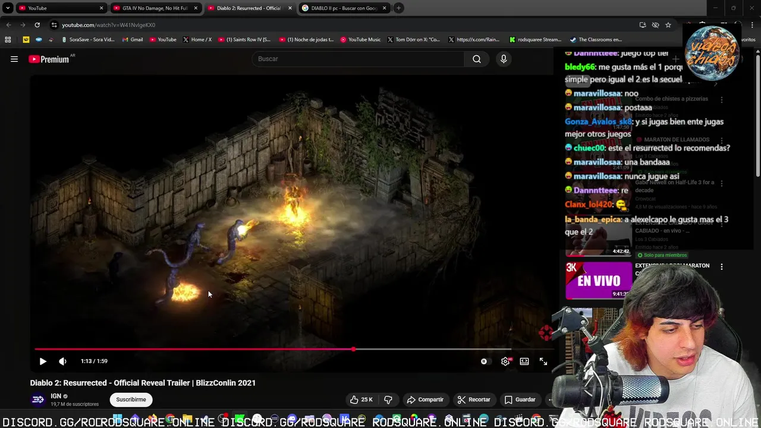Open the IGN channel name link

(56, 396)
